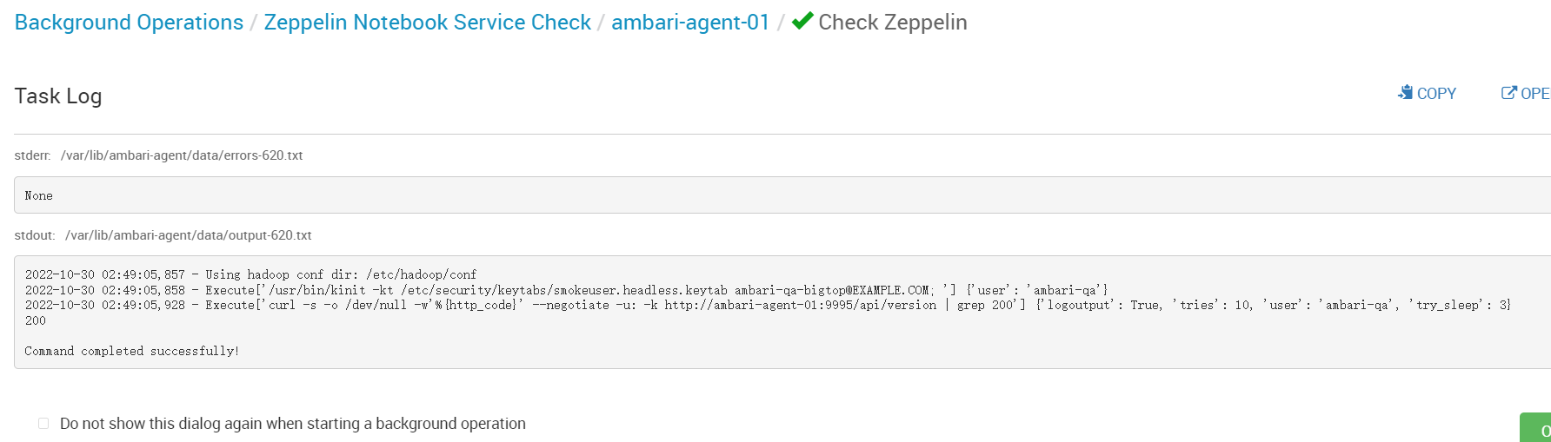Click the green checkmark before Check Zeppelin
Screen dimensions: 1551x442
802,21
